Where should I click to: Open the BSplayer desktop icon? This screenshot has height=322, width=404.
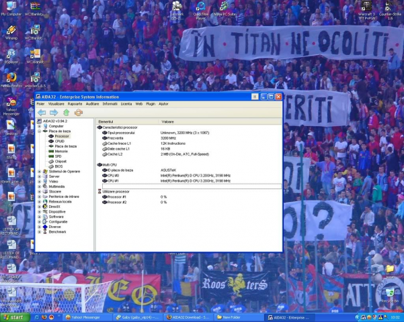tap(11, 56)
